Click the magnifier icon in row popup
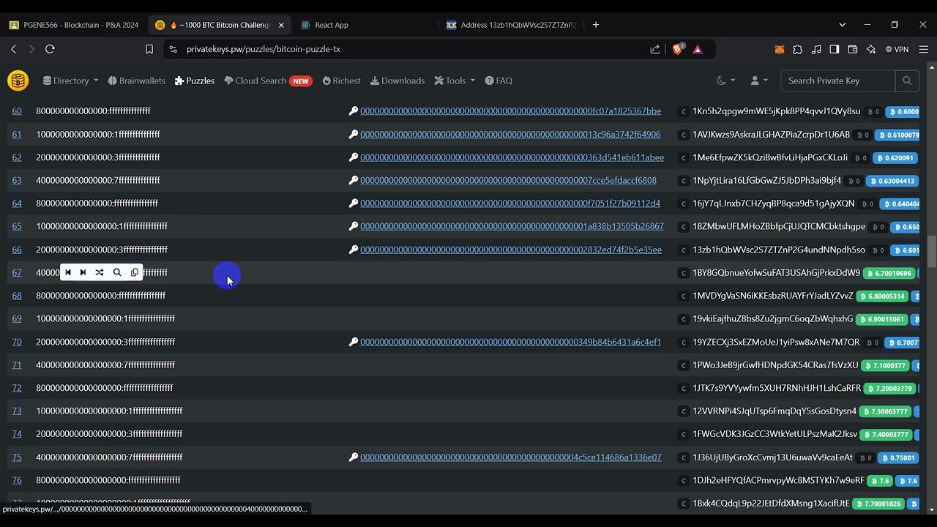Viewport: 937px width, 527px height. coord(117,272)
